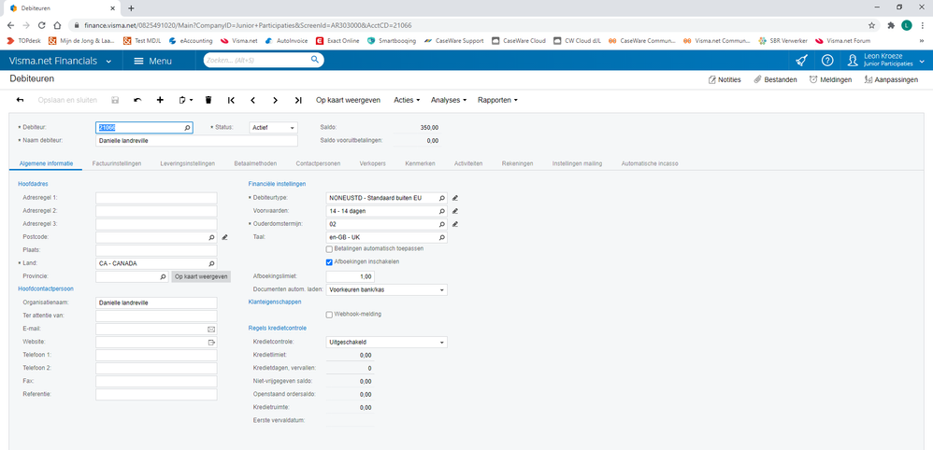
Task: Click the search magnifier in Land field
Action: 211,263
